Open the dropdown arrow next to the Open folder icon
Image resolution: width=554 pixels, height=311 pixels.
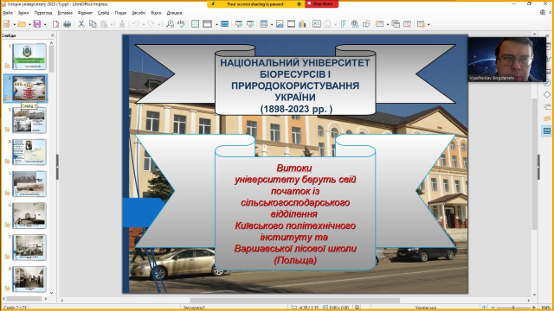point(29,24)
